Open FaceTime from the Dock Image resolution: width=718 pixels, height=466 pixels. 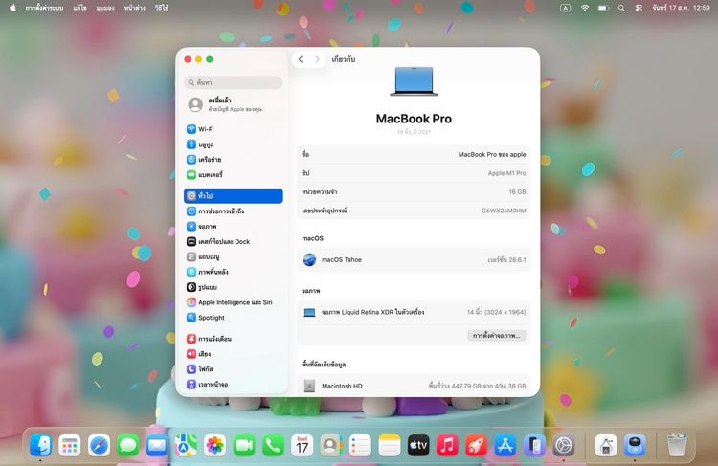click(x=244, y=445)
